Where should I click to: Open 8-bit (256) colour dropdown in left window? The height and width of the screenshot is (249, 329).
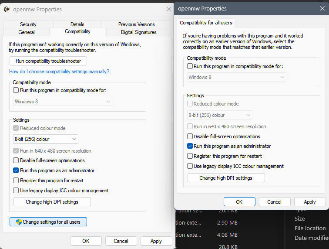pos(46,139)
